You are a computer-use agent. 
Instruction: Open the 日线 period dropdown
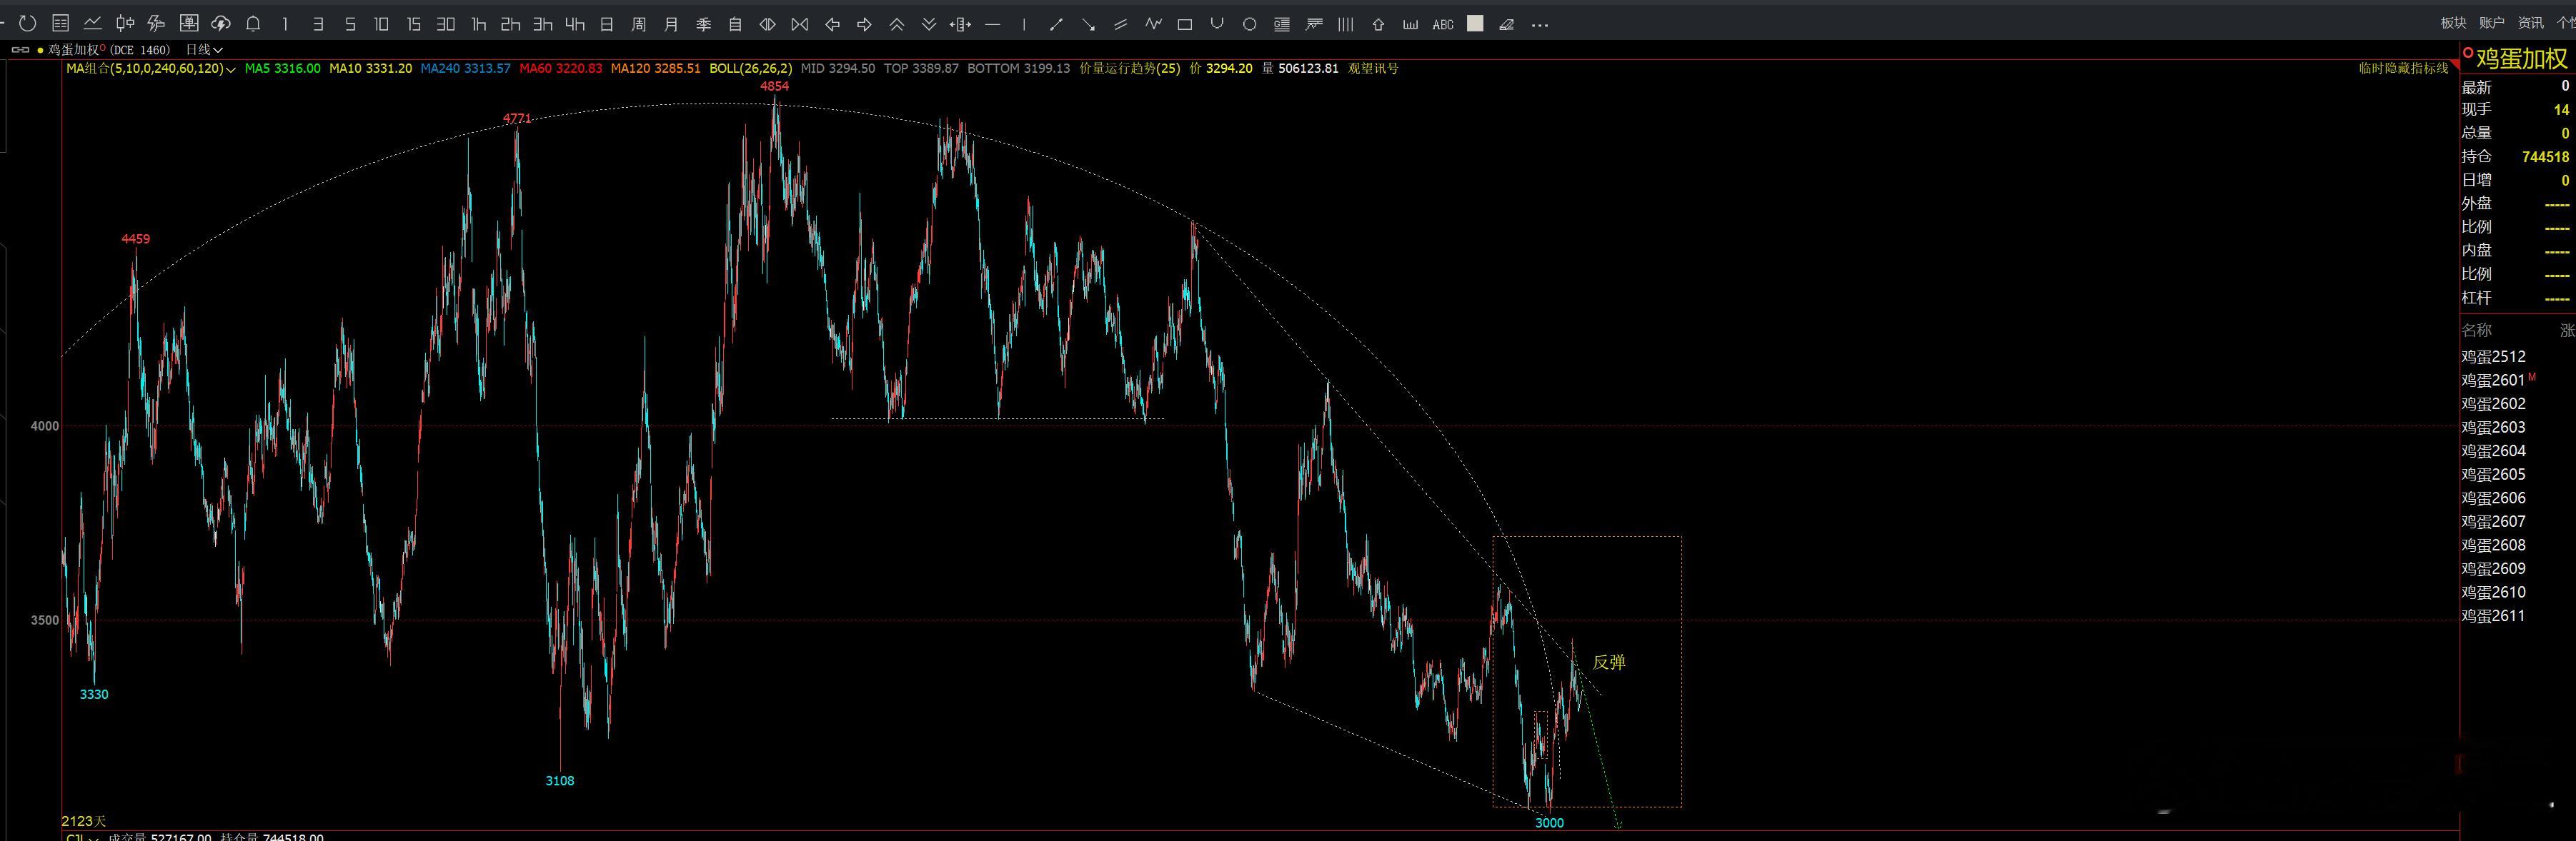click(204, 49)
